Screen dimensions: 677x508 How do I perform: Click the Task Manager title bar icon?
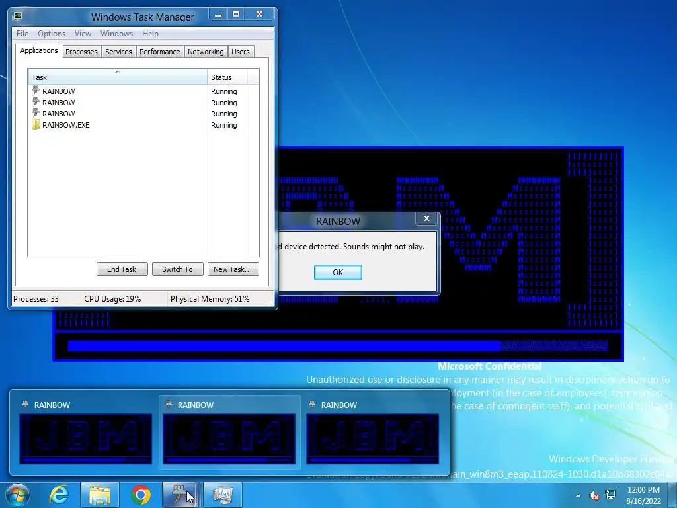pyautogui.click(x=18, y=17)
